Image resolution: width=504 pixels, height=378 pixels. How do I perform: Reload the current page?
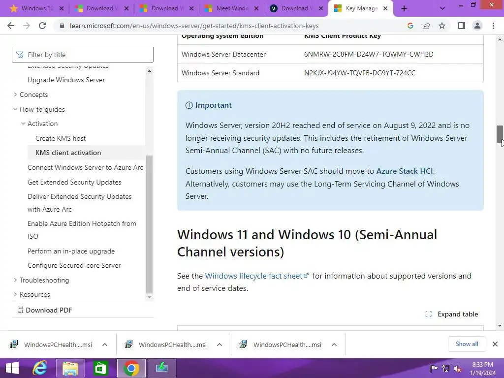tap(42, 26)
